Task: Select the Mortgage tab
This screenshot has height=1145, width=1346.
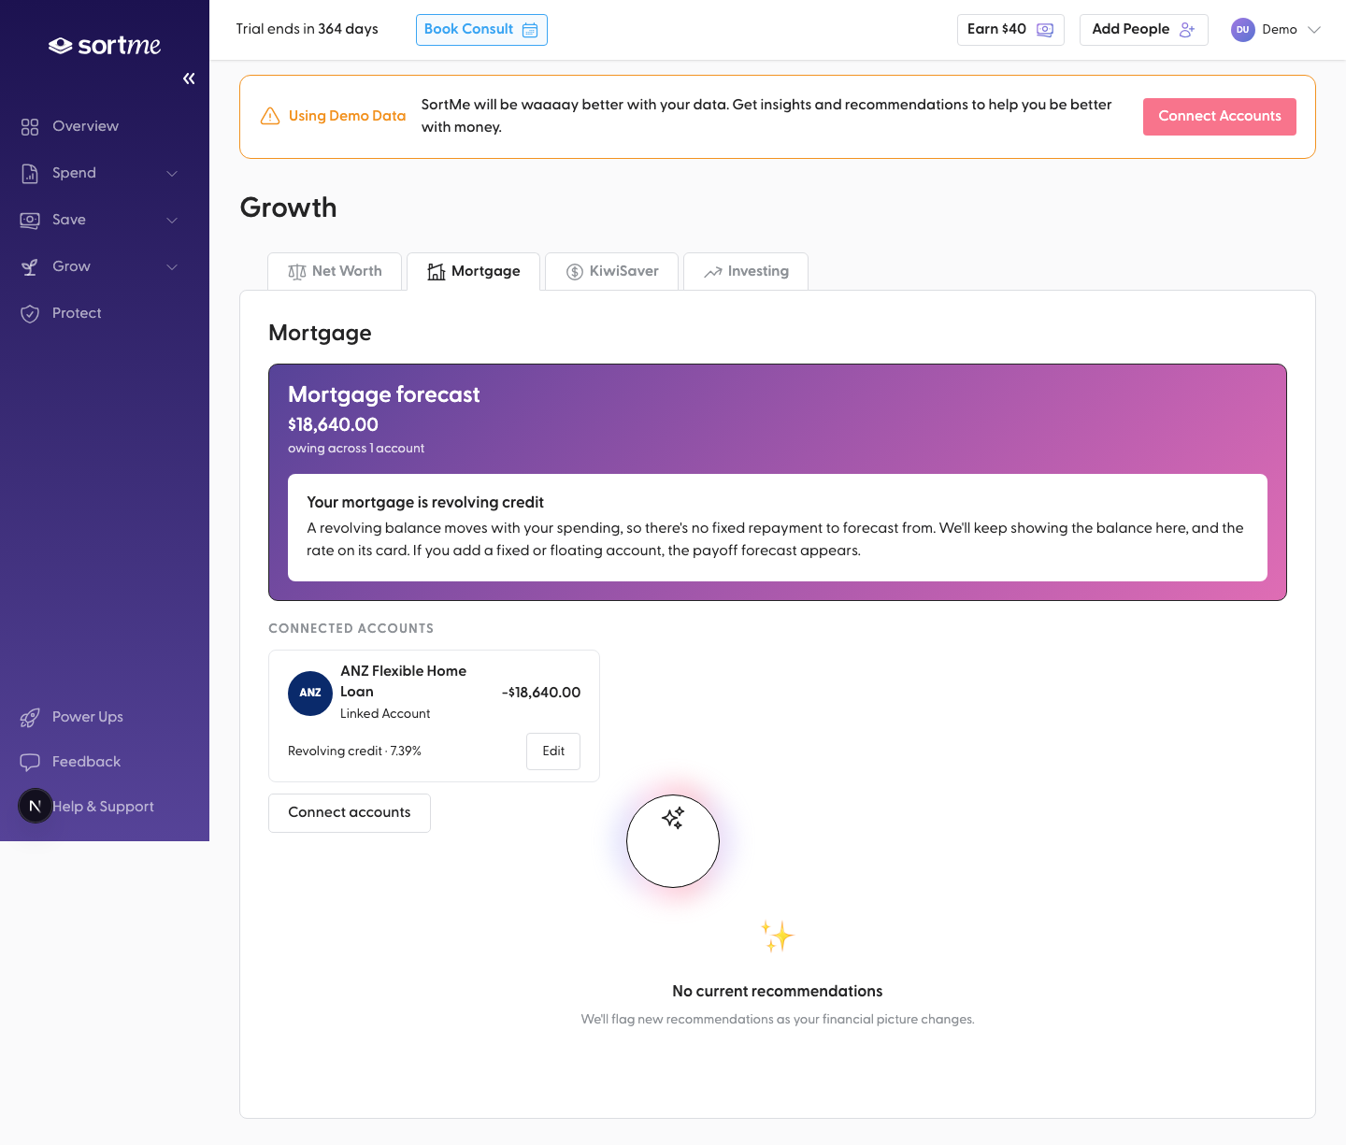Action: tap(474, 271)
